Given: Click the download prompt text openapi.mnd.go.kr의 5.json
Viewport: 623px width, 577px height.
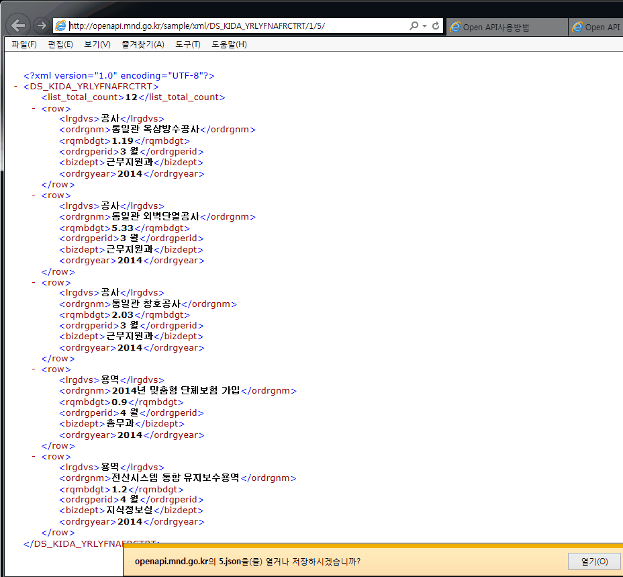Looking at the screenshot, I should 188,562.
